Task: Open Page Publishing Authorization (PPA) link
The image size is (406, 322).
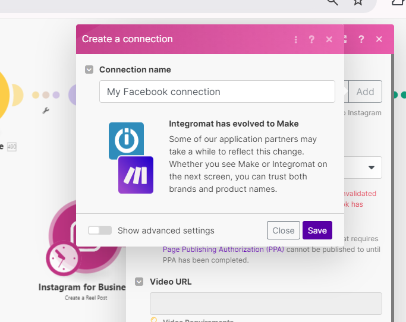Action: pyautogui.click(x=223, y=250)
